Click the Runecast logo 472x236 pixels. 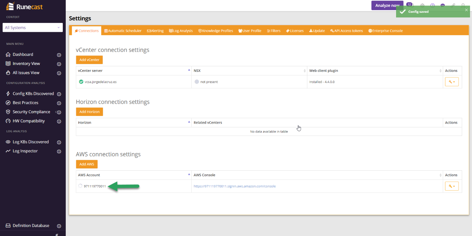coord(24,6)
